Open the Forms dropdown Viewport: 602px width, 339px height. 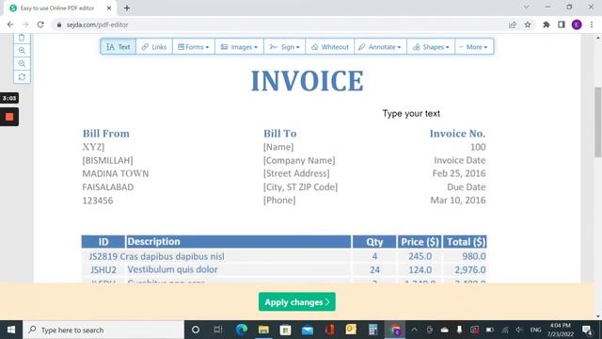[x=194, y=47]
